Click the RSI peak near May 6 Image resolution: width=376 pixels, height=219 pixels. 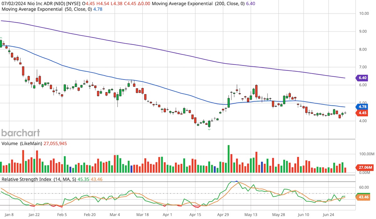[x=237, y=182]
